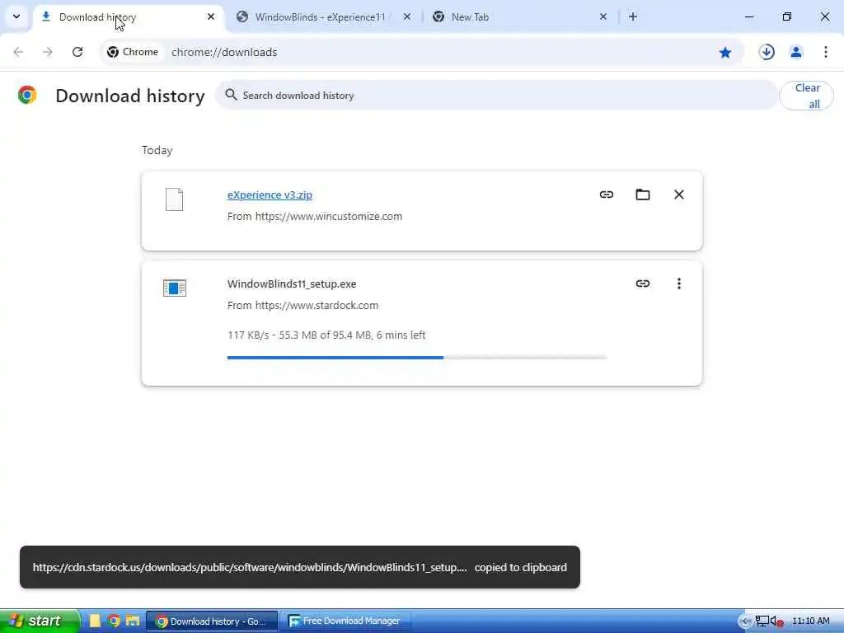Viewport: 844px width, 633px height.
Task: Open the file explorer quick launch icon
Action: (133, 621)
